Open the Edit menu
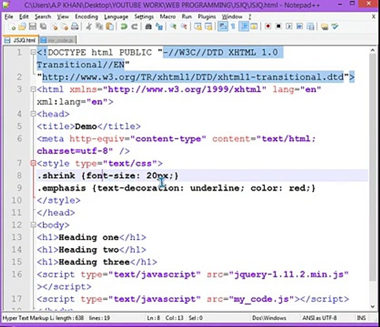Image resolution: width=380 pixels, height=327 pixels. (24, 17)
